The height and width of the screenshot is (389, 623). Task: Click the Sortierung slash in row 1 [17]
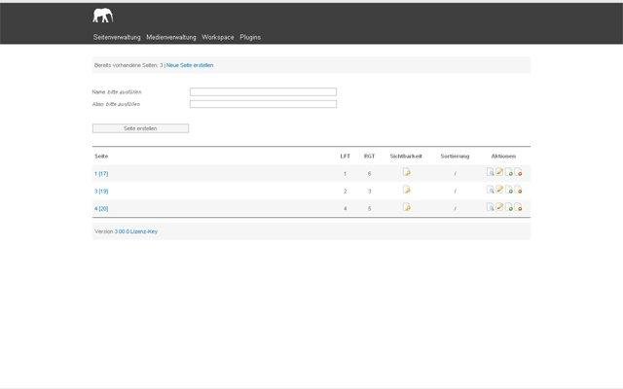point(455,173)
